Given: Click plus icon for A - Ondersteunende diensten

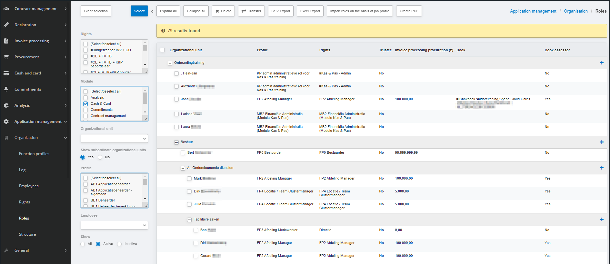Looking at the screenshot, I should click(x=602, y=168).
